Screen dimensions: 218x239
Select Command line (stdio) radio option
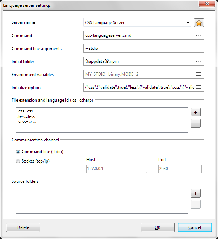pos(18,152)
